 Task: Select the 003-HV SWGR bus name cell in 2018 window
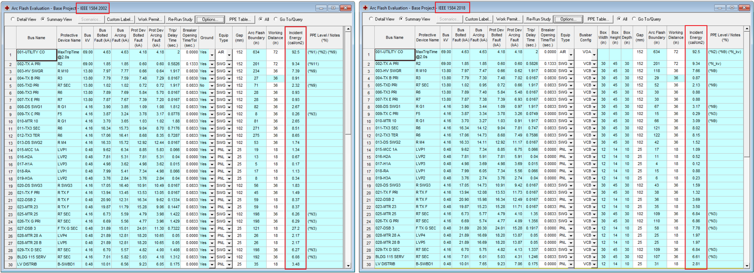(394, 71)
